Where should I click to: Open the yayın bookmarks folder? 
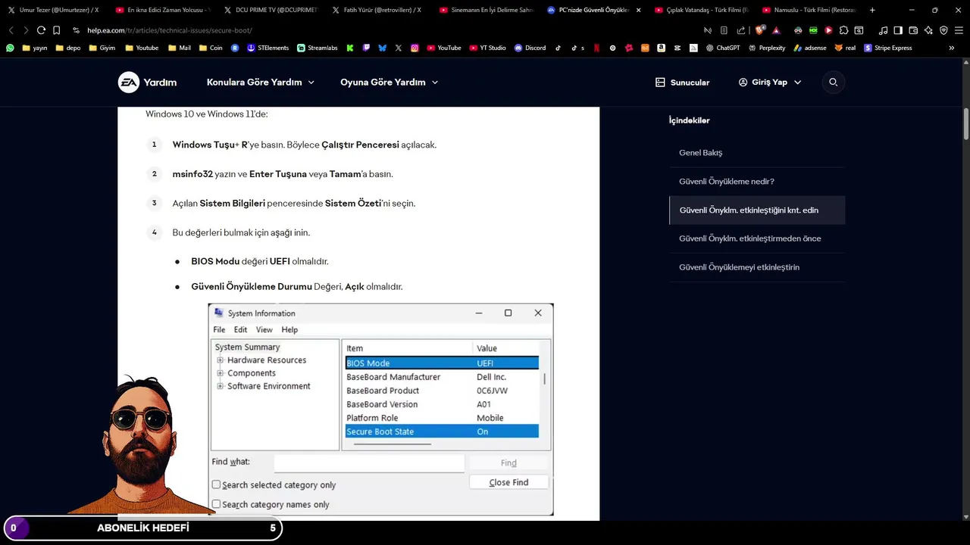click(x=35, y=48)
